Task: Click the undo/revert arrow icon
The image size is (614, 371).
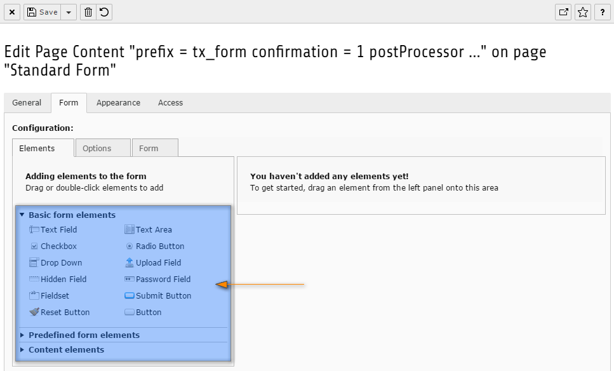Action: click(x=104, y=12)
